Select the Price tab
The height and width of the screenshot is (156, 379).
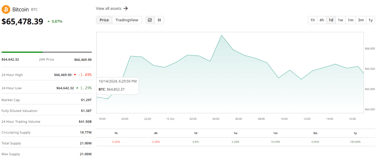pos(104,20)
